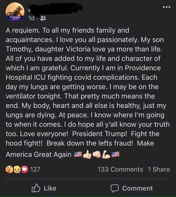Click the Like button label
Screen dimensions: 176x197
(x=50, y=188)
